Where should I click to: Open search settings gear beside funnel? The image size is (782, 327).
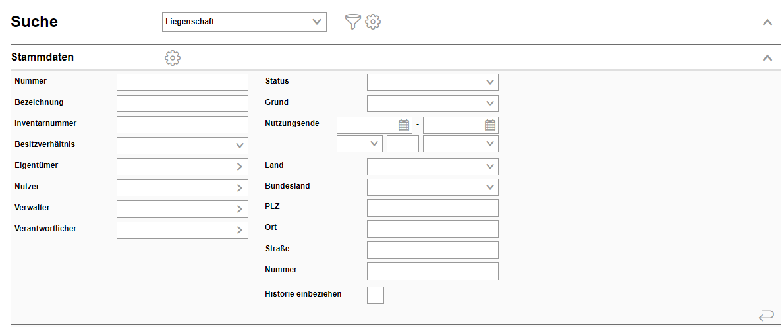(x=373, y=22)
